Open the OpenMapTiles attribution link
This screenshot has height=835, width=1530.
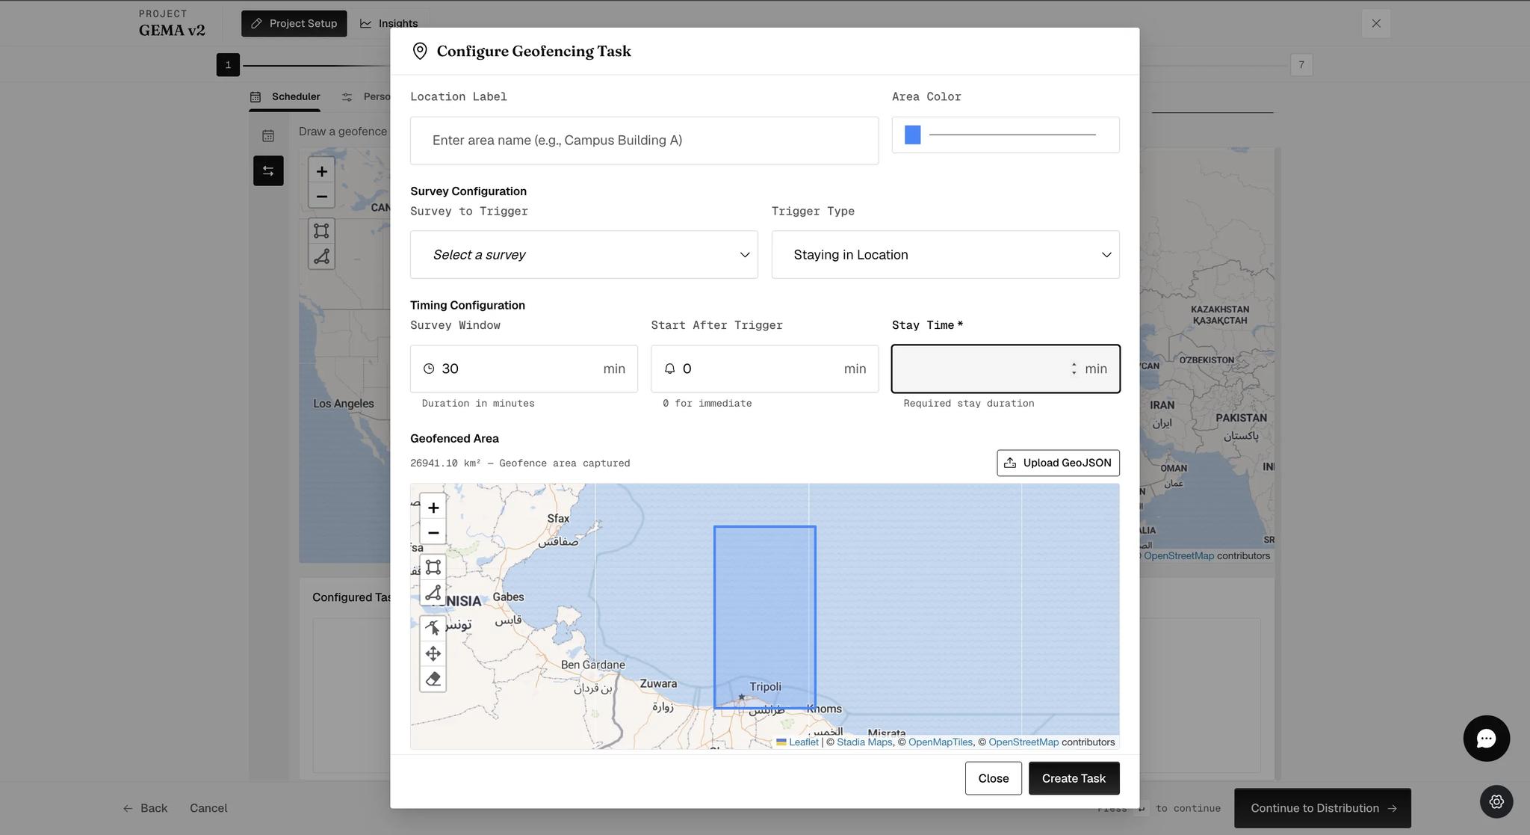click(941, 742)
